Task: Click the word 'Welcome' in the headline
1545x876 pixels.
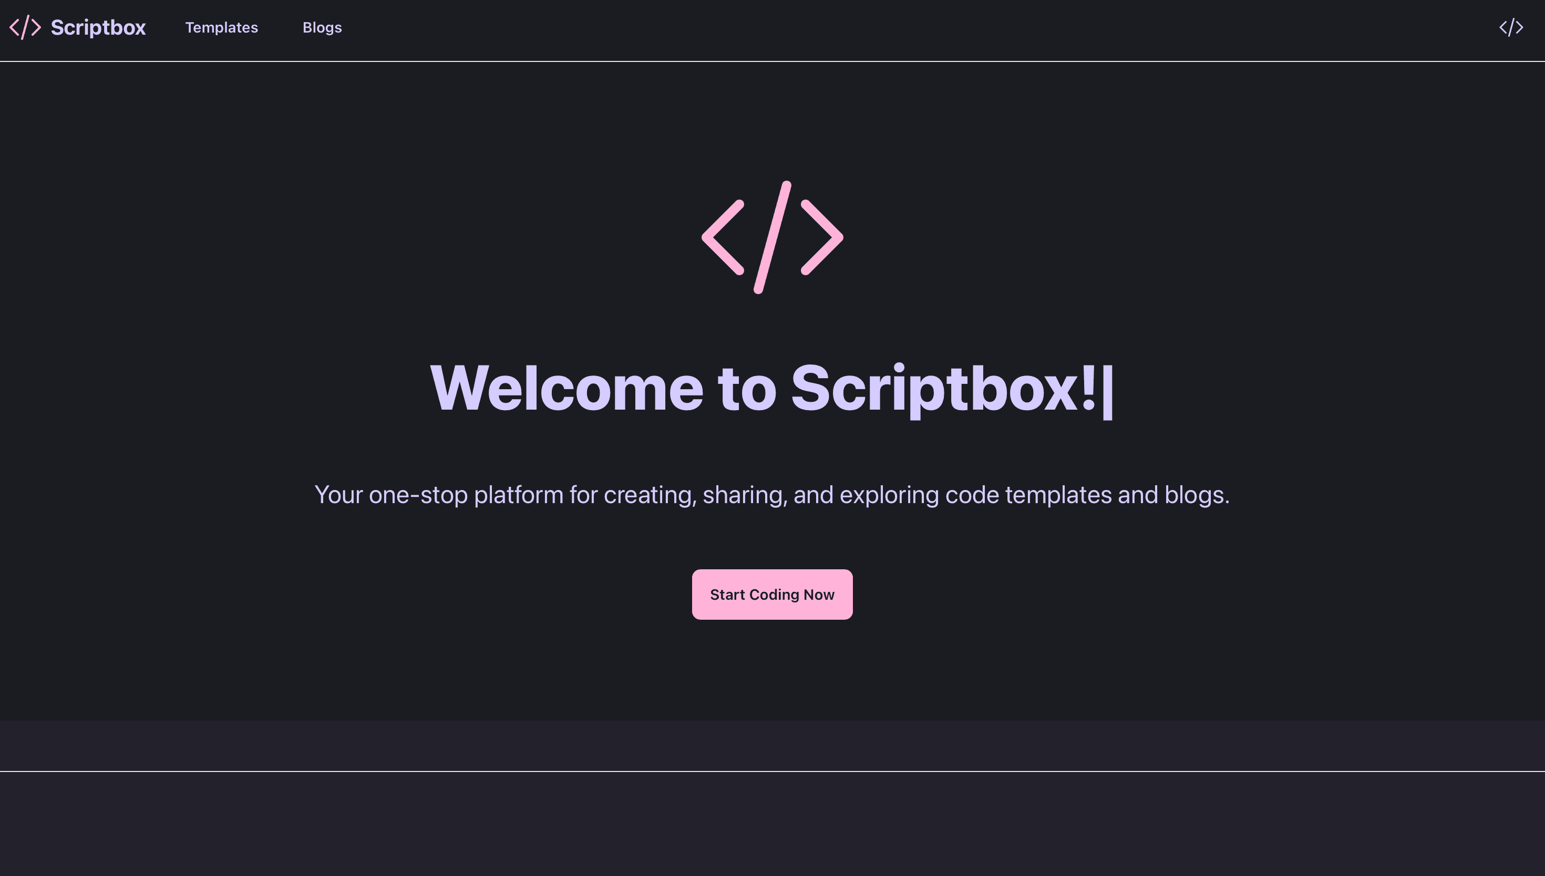Action: (566, 389)
